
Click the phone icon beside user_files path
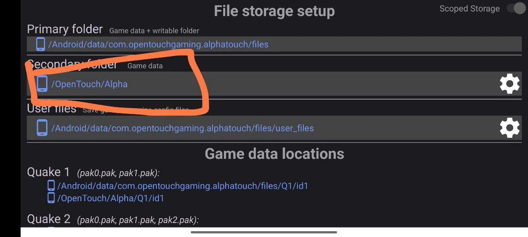pyautogui.click(x=42, y=128)
